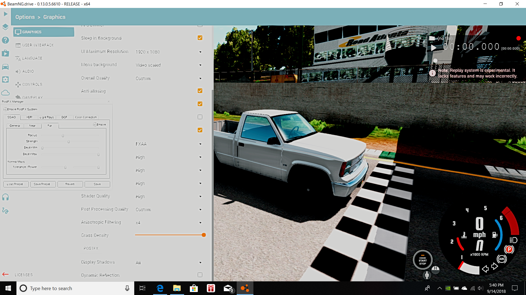Click the headlights indicator on tachometer
The height and width of the screenshot is (295, 526).
[513, 240]
